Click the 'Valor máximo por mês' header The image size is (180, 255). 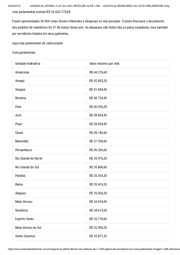[x=104, y=64]
